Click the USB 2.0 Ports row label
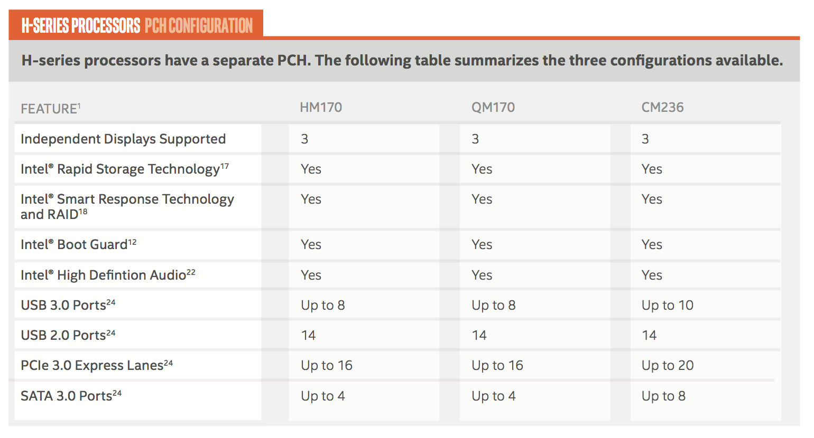The image size is (814, 438). click(68, 335)
